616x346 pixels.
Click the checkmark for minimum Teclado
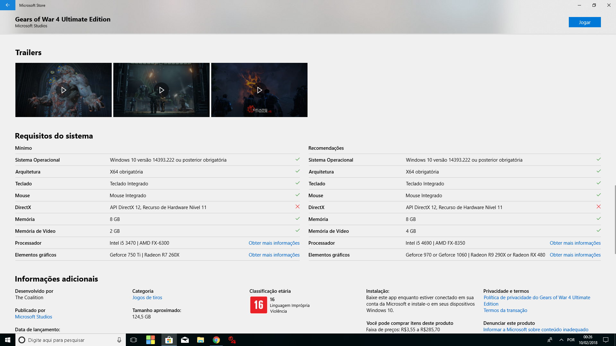click(298, 183)
